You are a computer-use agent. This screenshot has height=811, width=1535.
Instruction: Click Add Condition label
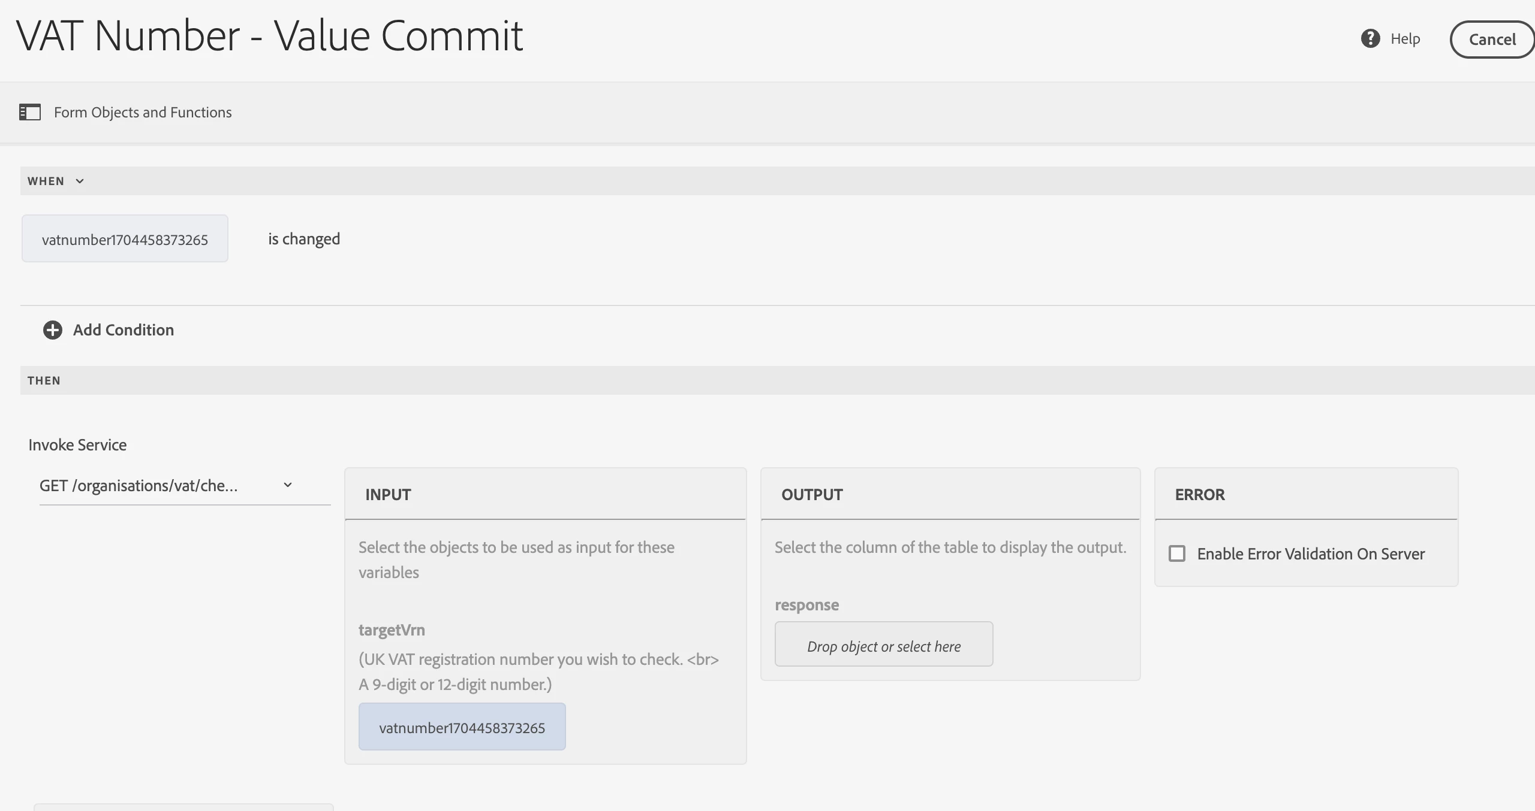124,330
